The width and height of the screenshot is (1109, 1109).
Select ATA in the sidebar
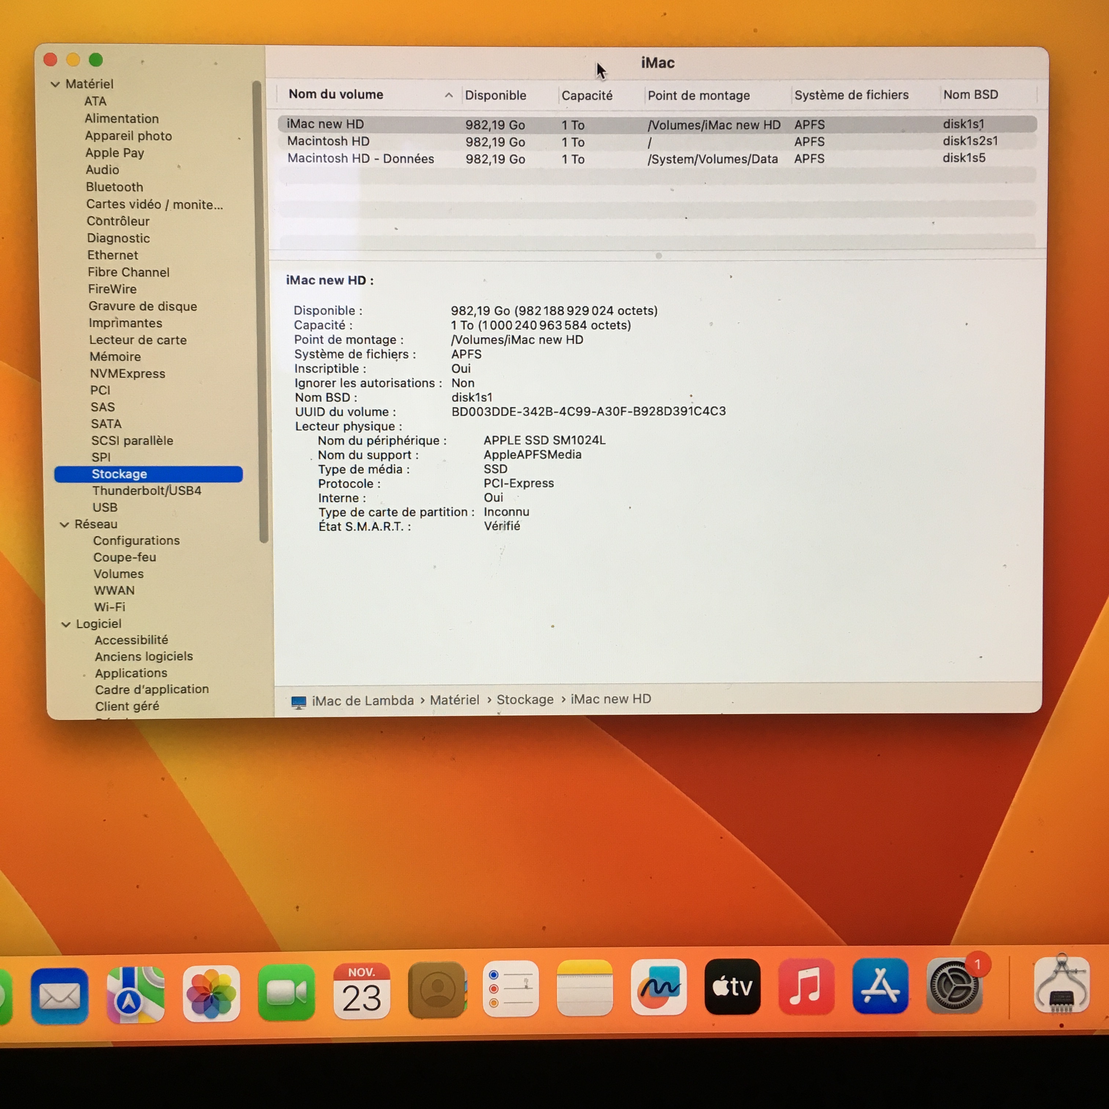[95, 102]
